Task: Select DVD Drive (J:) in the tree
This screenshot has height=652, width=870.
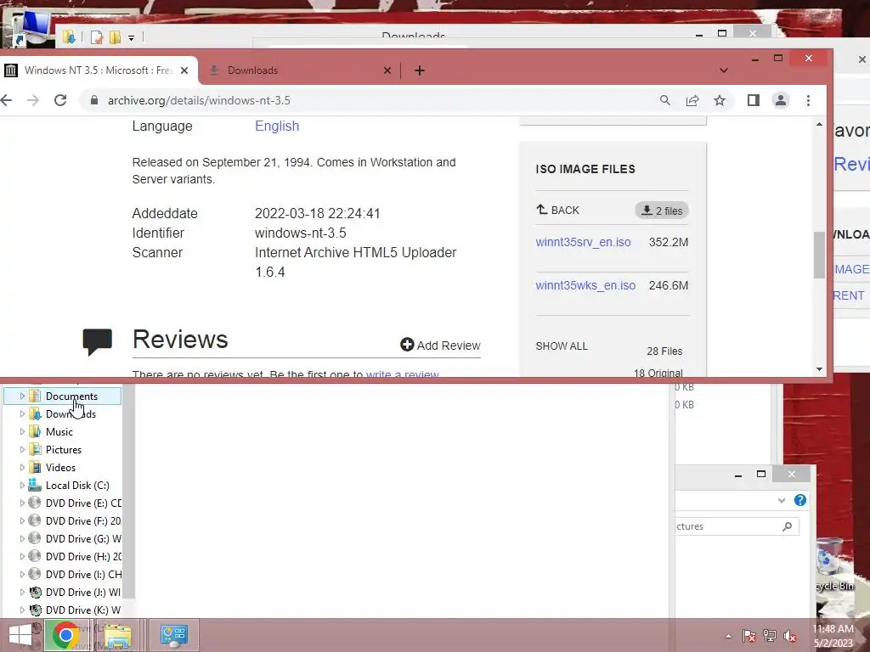Action: point(83,592)
